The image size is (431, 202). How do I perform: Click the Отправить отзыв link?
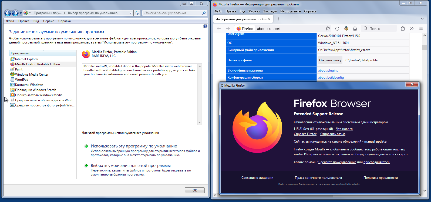[x=333, y=134]
